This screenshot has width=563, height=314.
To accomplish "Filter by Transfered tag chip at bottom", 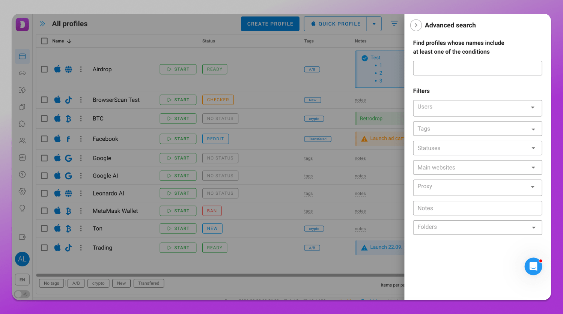I will pyautogui.click(x=149, y=283).
